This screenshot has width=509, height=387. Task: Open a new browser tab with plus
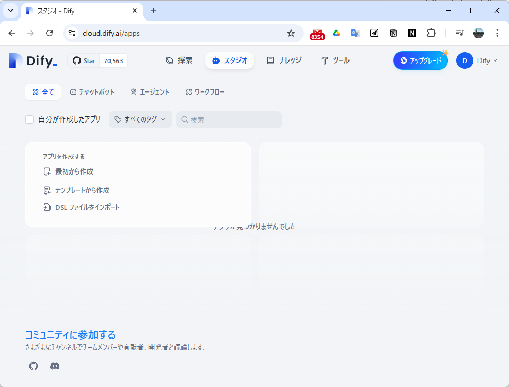click(x=154, y=11)
